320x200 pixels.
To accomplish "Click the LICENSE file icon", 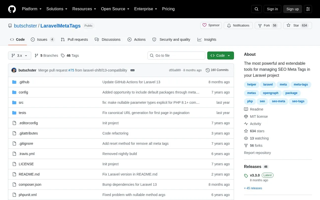I will pyautogui.click(x=14, y=164).
